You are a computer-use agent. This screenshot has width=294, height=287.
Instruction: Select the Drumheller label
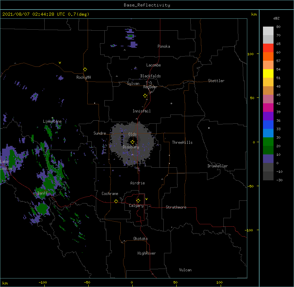pyautogui.click(x=218, y=166)
